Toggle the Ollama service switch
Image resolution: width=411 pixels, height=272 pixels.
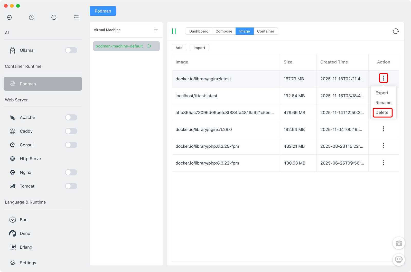tap(71, 50)
